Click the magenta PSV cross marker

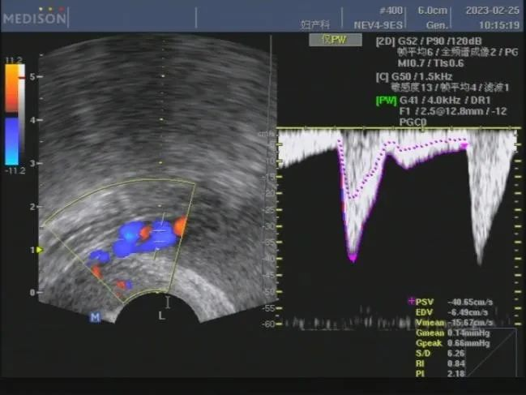(411, 301)
